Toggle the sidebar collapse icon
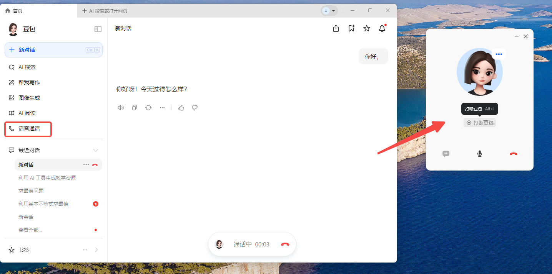The height and width of the screenshot is (274, 552). click(98, 29)
